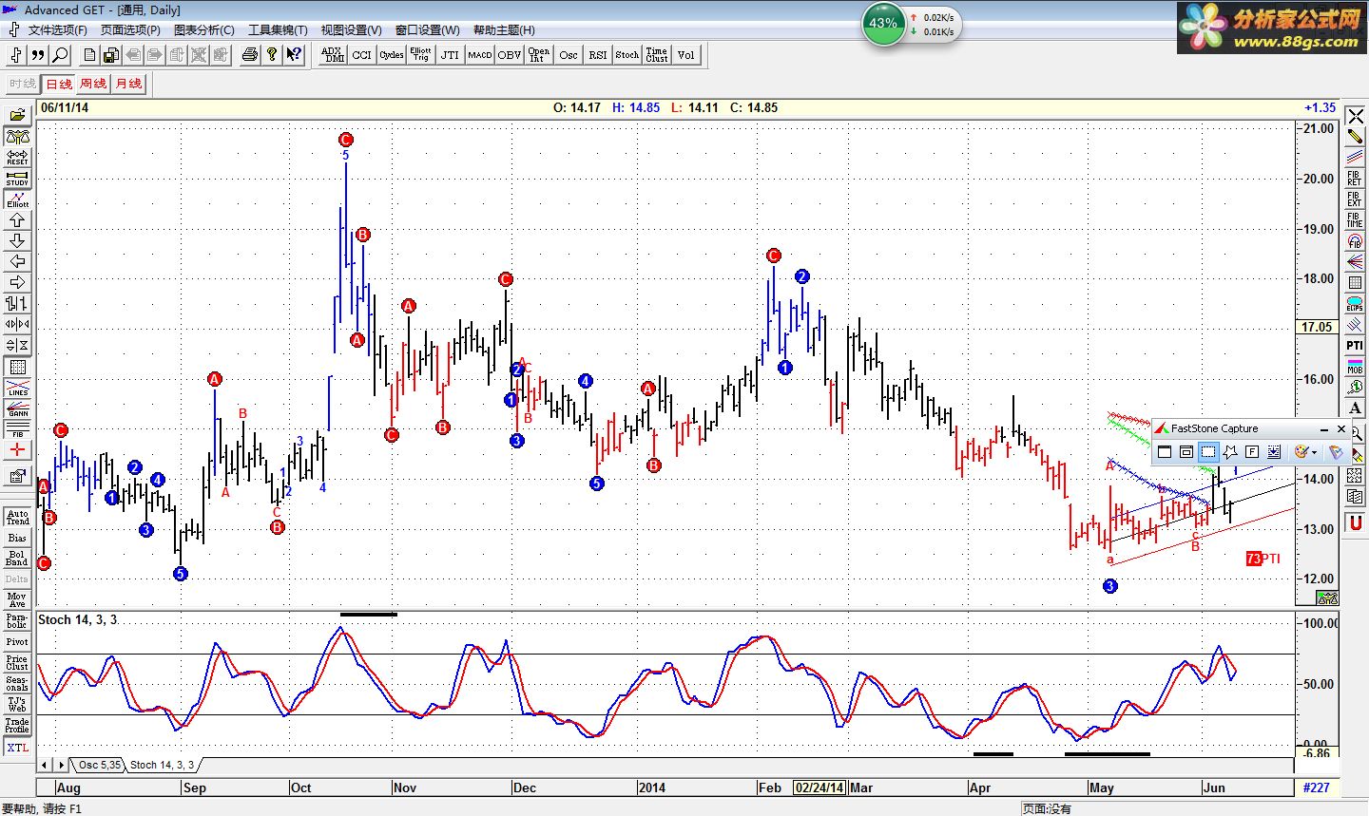Click the Vol indicator button
This screenshot has width=1369, height=816.
coord(686,55)
